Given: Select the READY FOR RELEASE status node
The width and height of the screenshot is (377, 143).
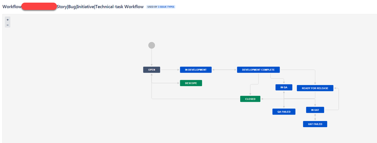Looking at the screenshot, I should (315, 88).
